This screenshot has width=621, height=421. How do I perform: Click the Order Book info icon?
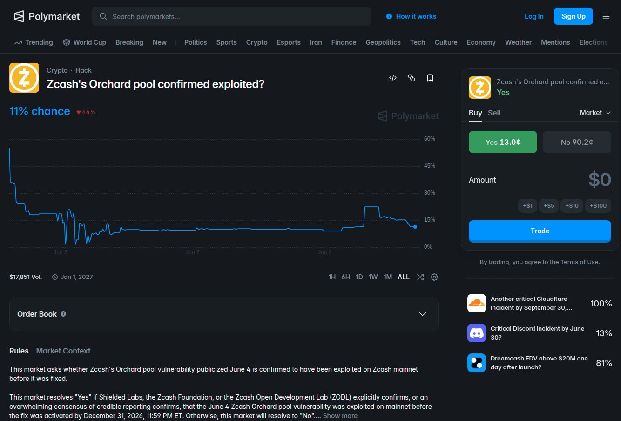(63, 314)
